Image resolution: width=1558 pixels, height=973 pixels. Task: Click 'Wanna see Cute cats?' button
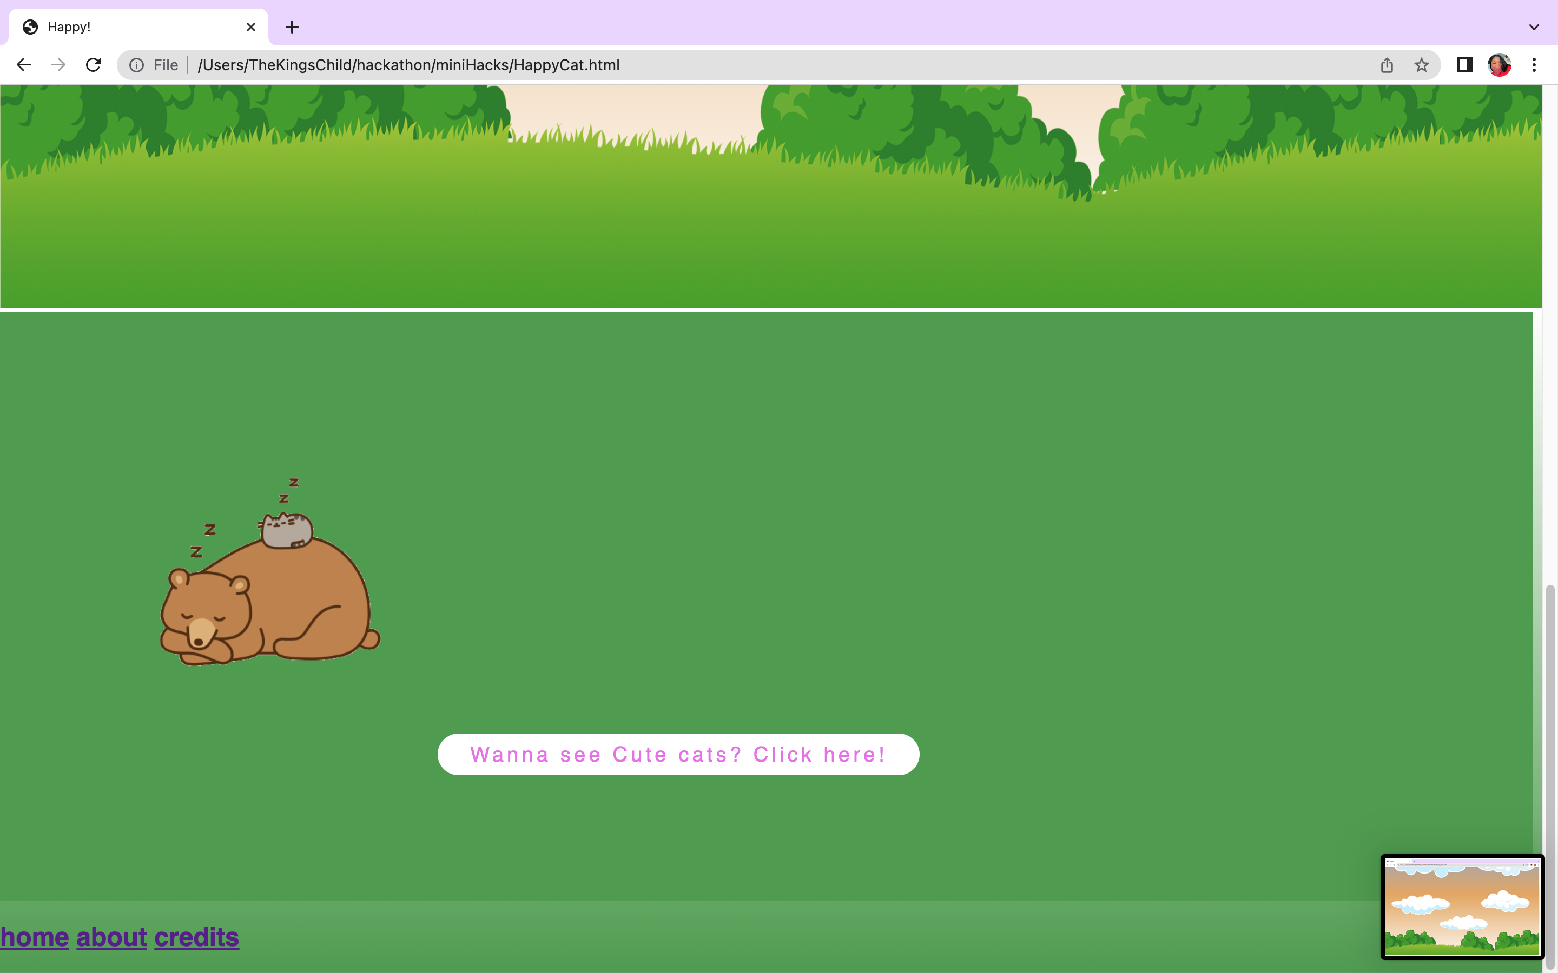point(678,754)
